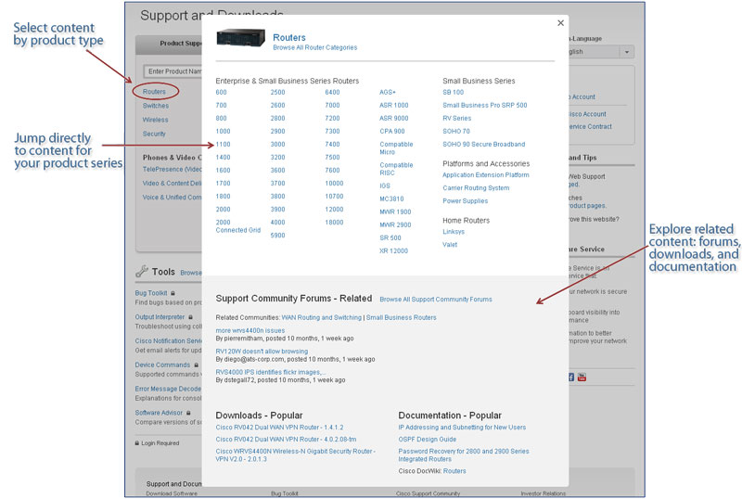The image size is (742, 499).
Task: Open the 1100 series router link
Action: pos(223,145)
